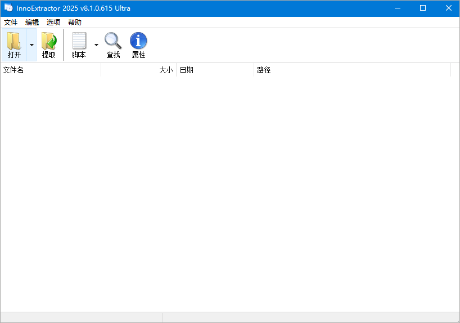This screenshot has width=460, height=323.
Task: Sort by the 路径 column header
Action: tap(353, 70)
